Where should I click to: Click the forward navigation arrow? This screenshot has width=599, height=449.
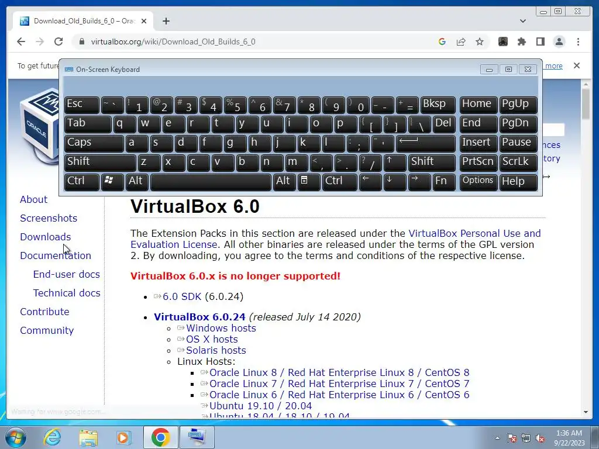[x=40, y=42]
